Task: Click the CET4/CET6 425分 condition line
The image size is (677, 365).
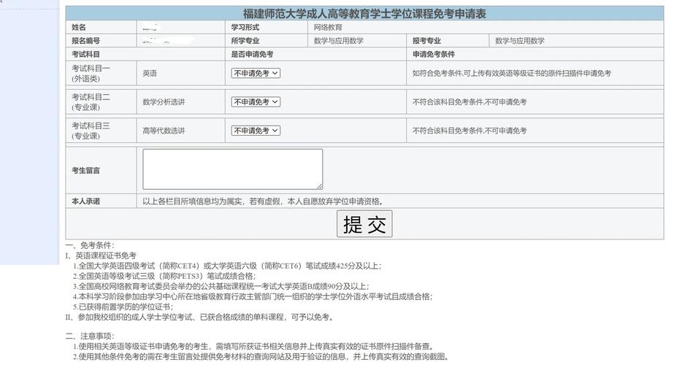Action: point(227,266)
